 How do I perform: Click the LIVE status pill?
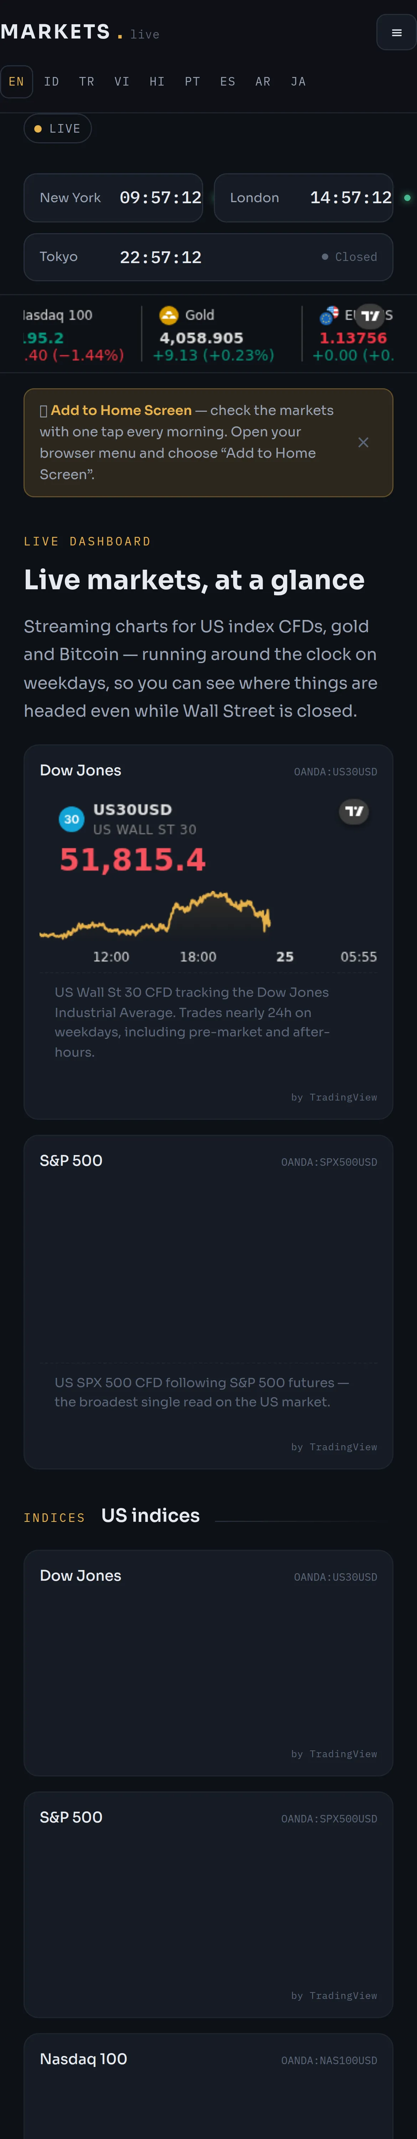[x=57, y=129]
